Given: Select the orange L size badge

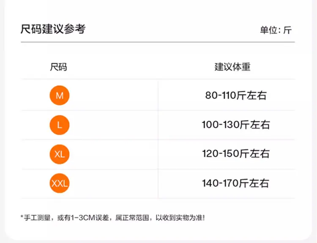Looking at the screenshot, I should click(x=59, y=125).
